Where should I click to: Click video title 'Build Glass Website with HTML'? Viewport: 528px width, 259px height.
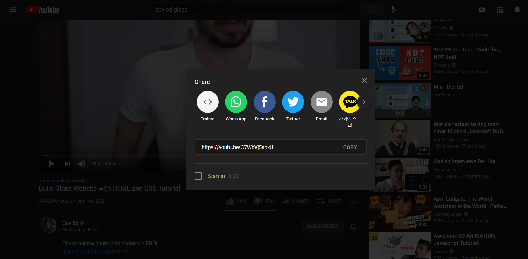point(109,188)
